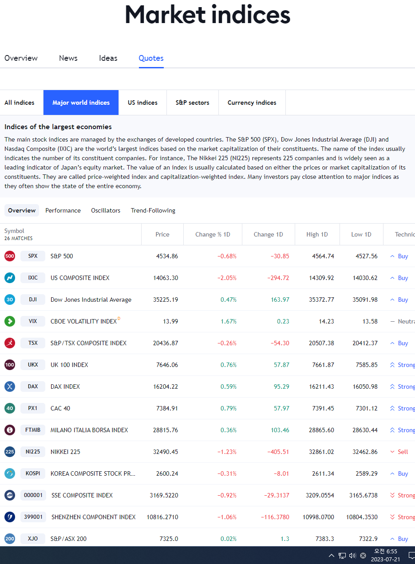The image size is (415, 564).
Task: Open the News tab
Action: pos(68,58)
